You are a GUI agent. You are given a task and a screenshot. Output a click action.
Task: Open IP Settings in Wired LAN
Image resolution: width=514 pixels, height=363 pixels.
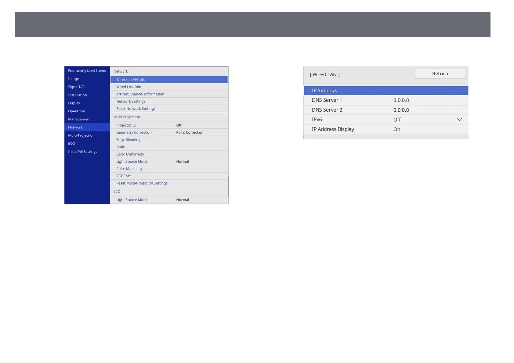tap(386, 90)
